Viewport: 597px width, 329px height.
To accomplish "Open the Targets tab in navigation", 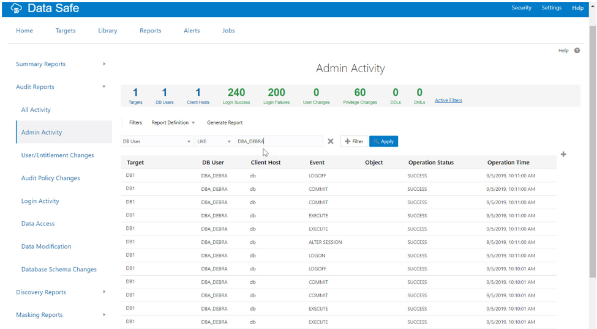I will coord(66,31).
